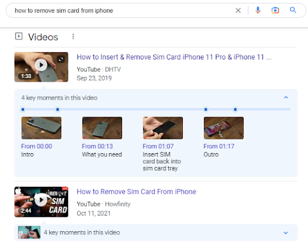This screenshot has height=245, width=308.
Task: Select the third timeline dot at 01:07
Action: (x=206, y=109)
